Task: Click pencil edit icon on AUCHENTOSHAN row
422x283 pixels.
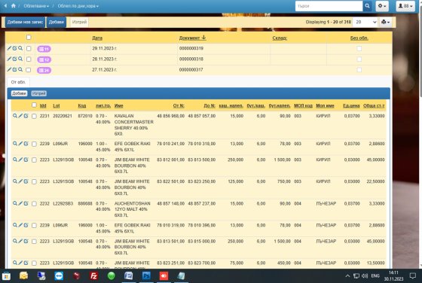Action: point(20,203)
